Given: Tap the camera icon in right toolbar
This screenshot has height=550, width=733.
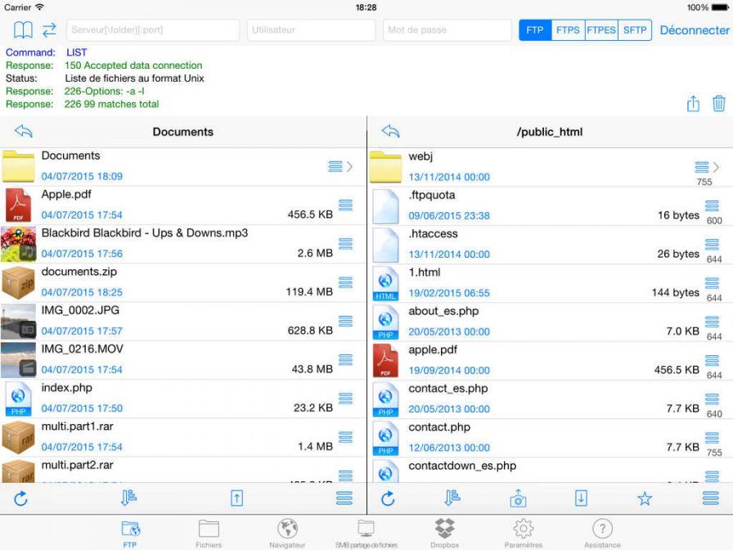Looking at the screenshot, I should coord(517,498).
